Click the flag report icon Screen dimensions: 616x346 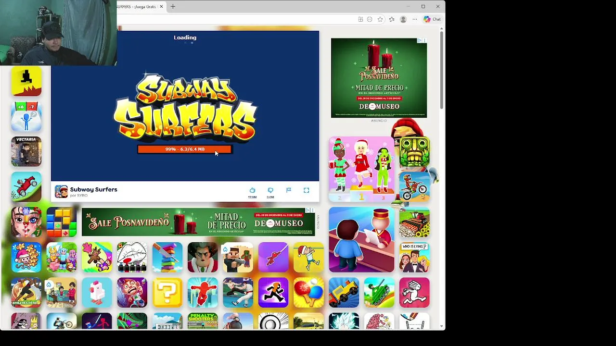pos(289,190)
